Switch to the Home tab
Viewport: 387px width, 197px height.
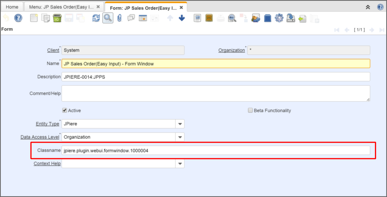(x=12, y=7)
